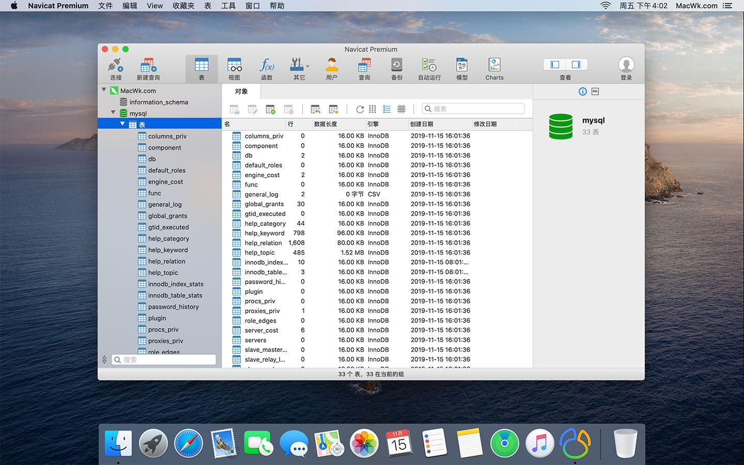Click the Import Wizard icon in object toolbar
The image size is (744, 465).
316,109
